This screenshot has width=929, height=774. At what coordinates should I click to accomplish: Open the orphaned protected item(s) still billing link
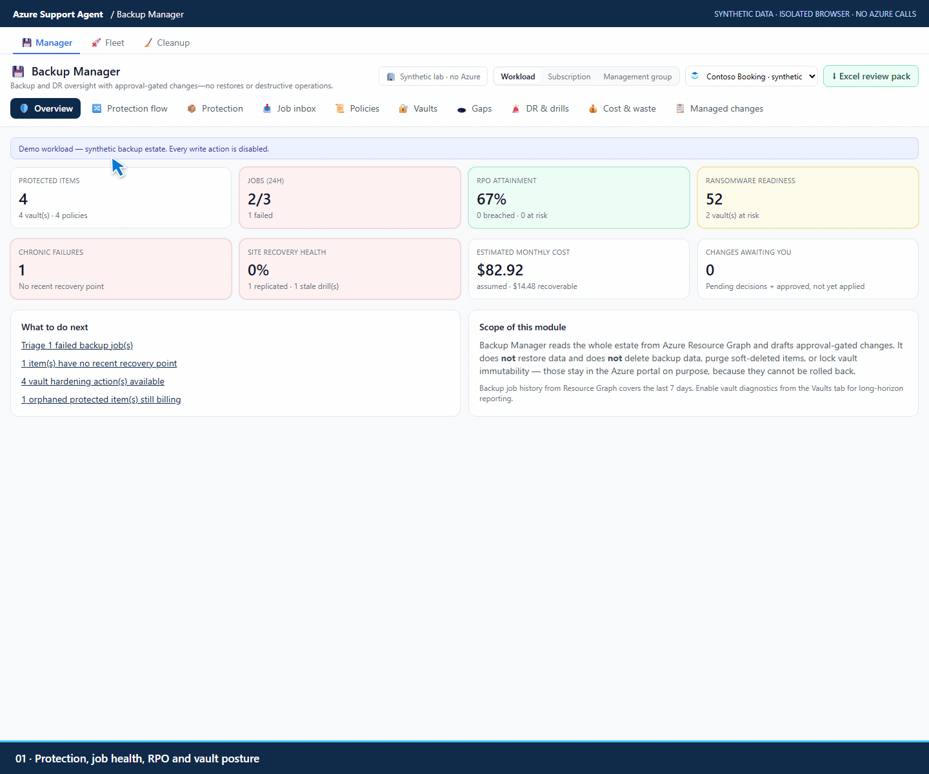(101, 399)
